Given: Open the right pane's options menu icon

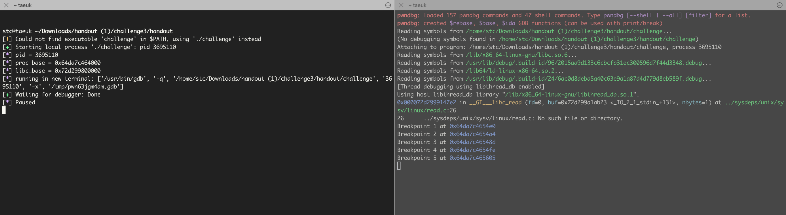Looking at the screenshot, I should (x=779, y=5).
